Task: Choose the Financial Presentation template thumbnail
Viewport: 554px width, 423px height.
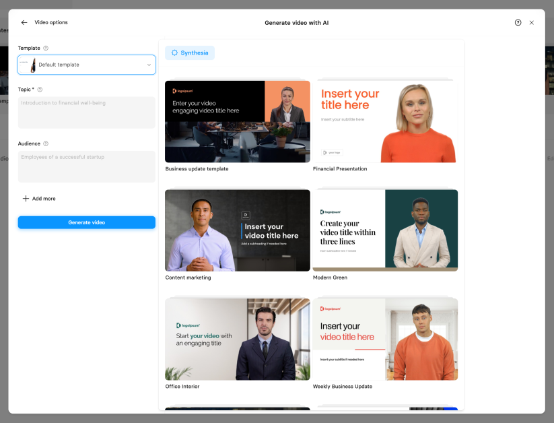Action: click(385, 121)
